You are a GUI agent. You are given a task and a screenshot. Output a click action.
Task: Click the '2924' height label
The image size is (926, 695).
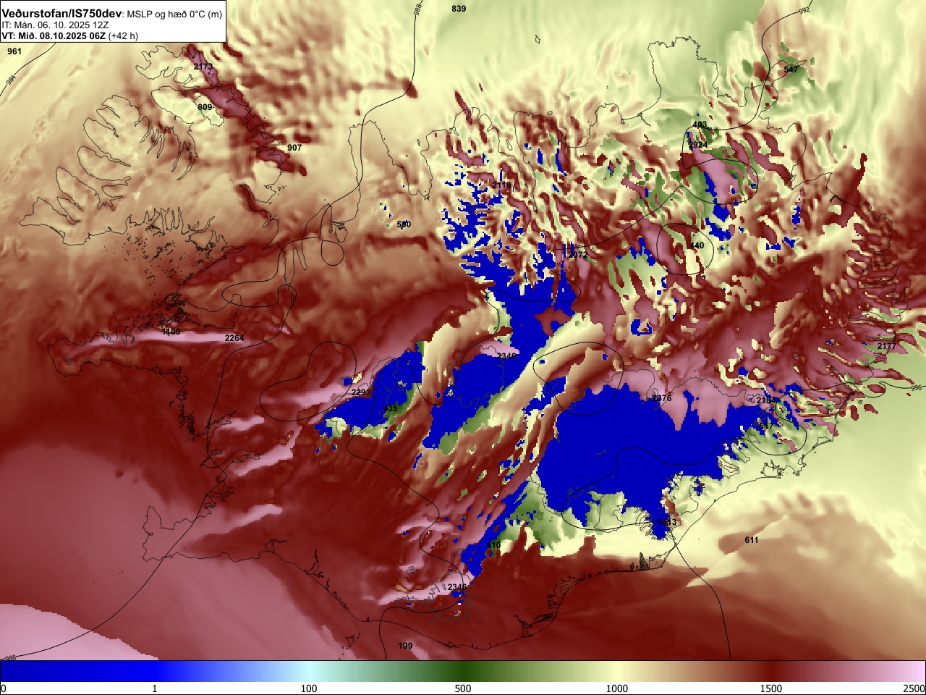tap(698, 146)
